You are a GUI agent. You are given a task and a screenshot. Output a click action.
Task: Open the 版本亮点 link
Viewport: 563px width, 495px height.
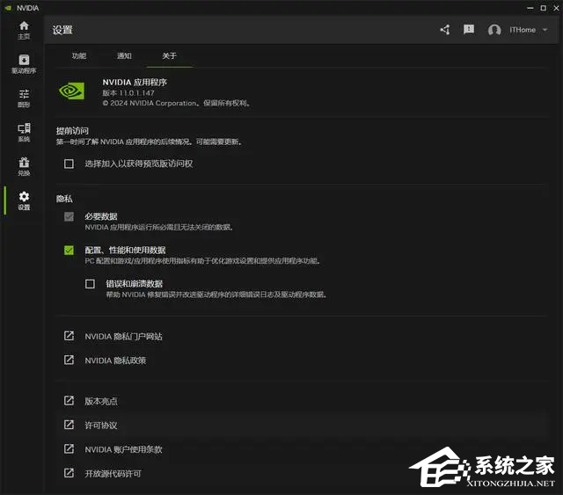[101, 401]
